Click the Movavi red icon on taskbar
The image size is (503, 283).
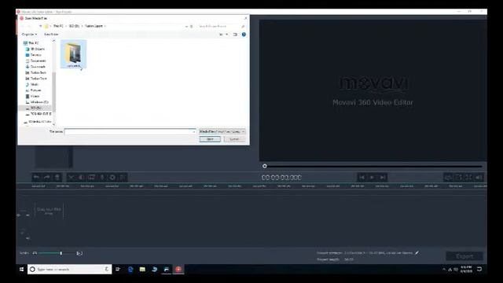click(x=178, y=269)
